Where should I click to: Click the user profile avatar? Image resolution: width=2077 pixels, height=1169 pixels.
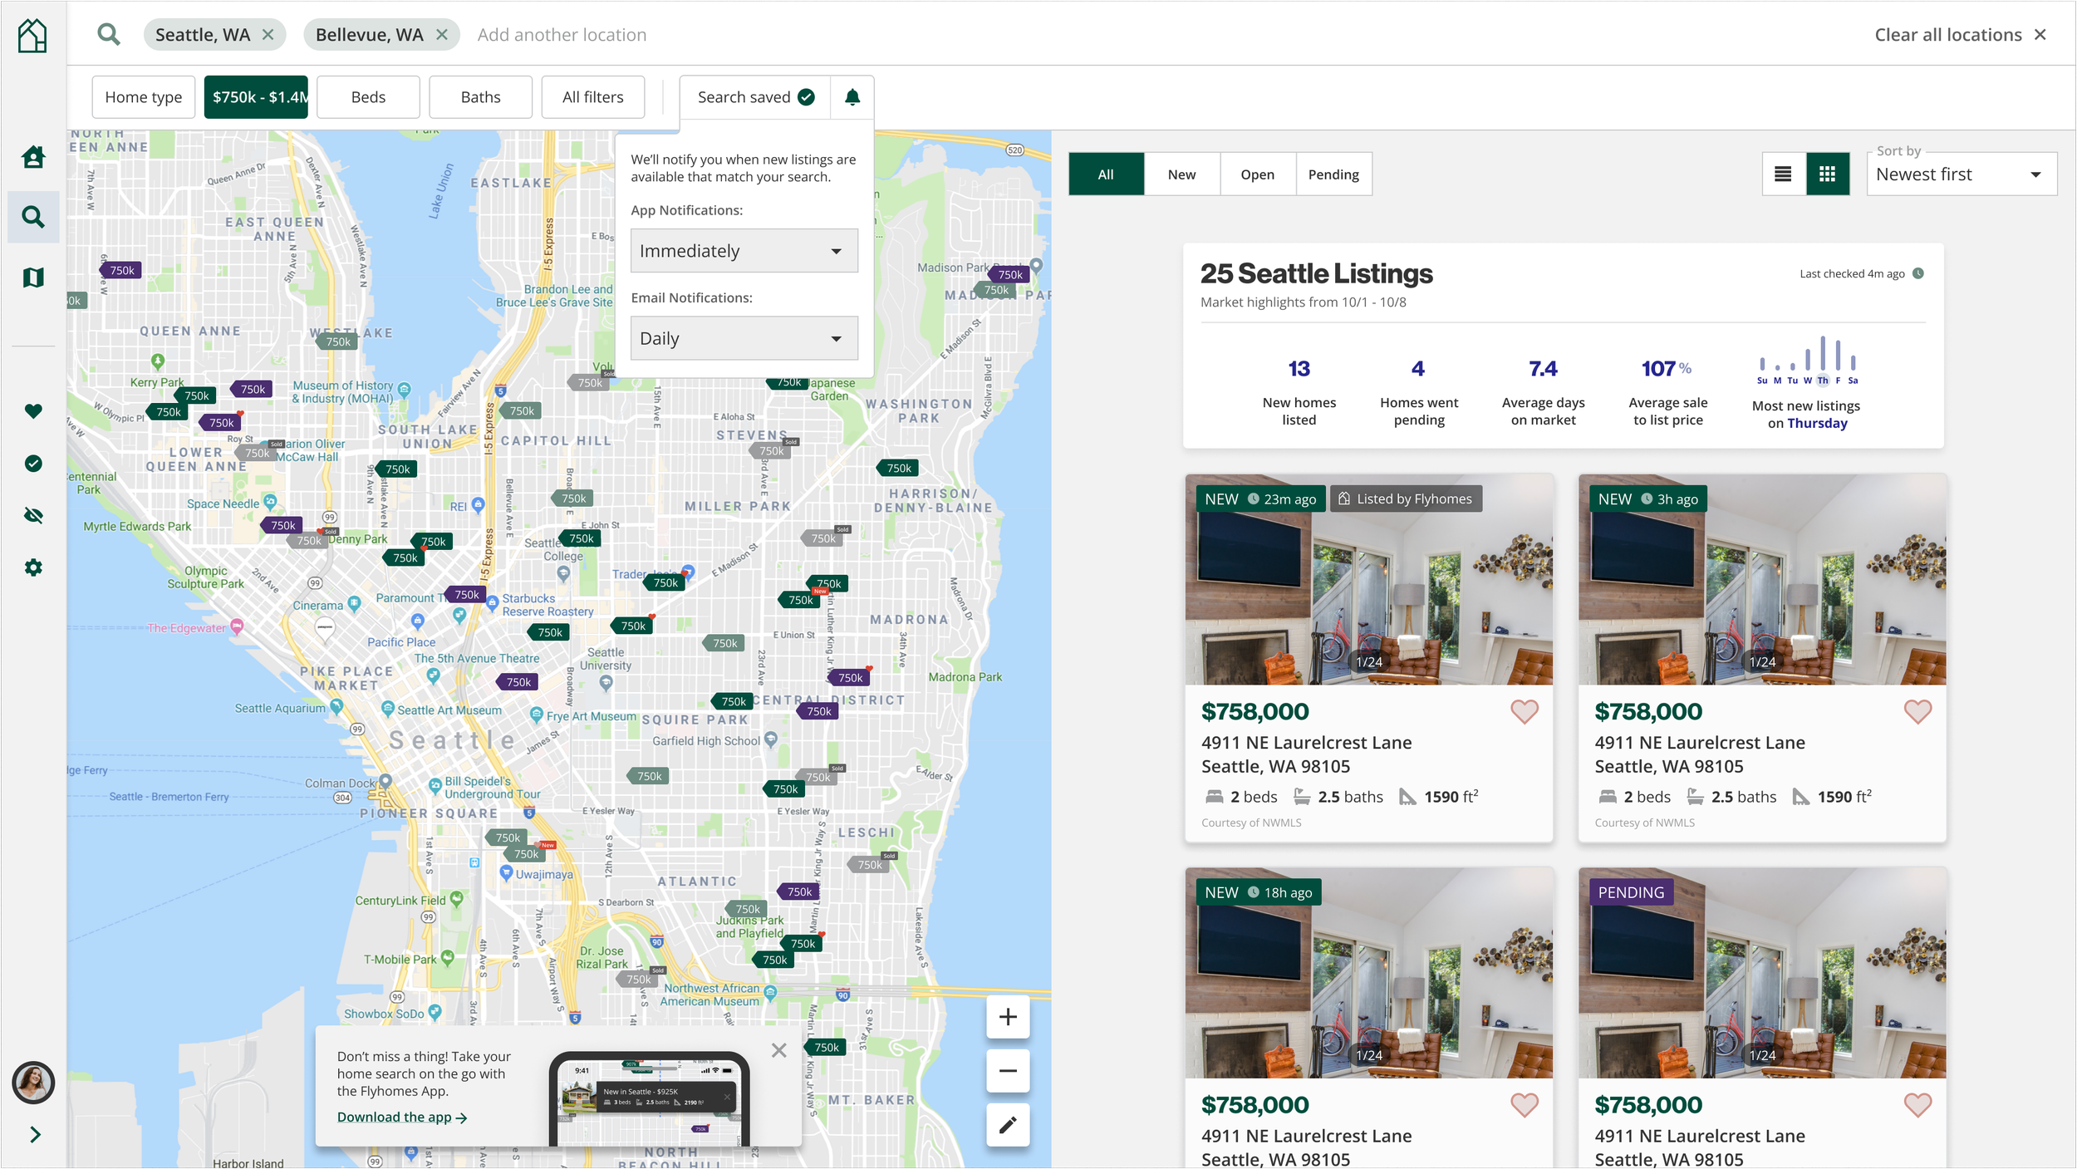coord(33,1083)
